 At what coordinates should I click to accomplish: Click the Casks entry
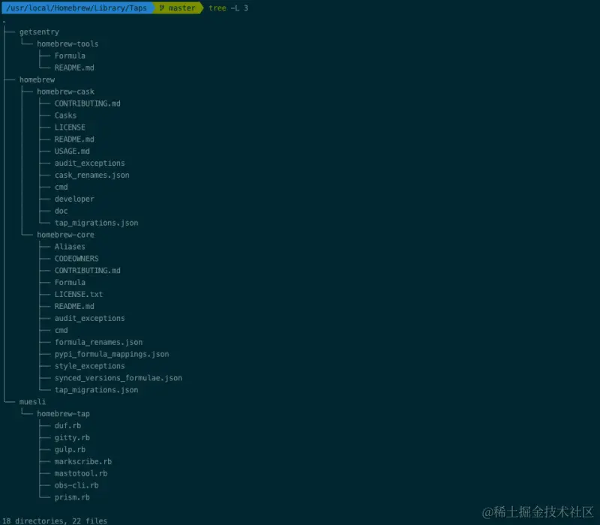point(65,115)
